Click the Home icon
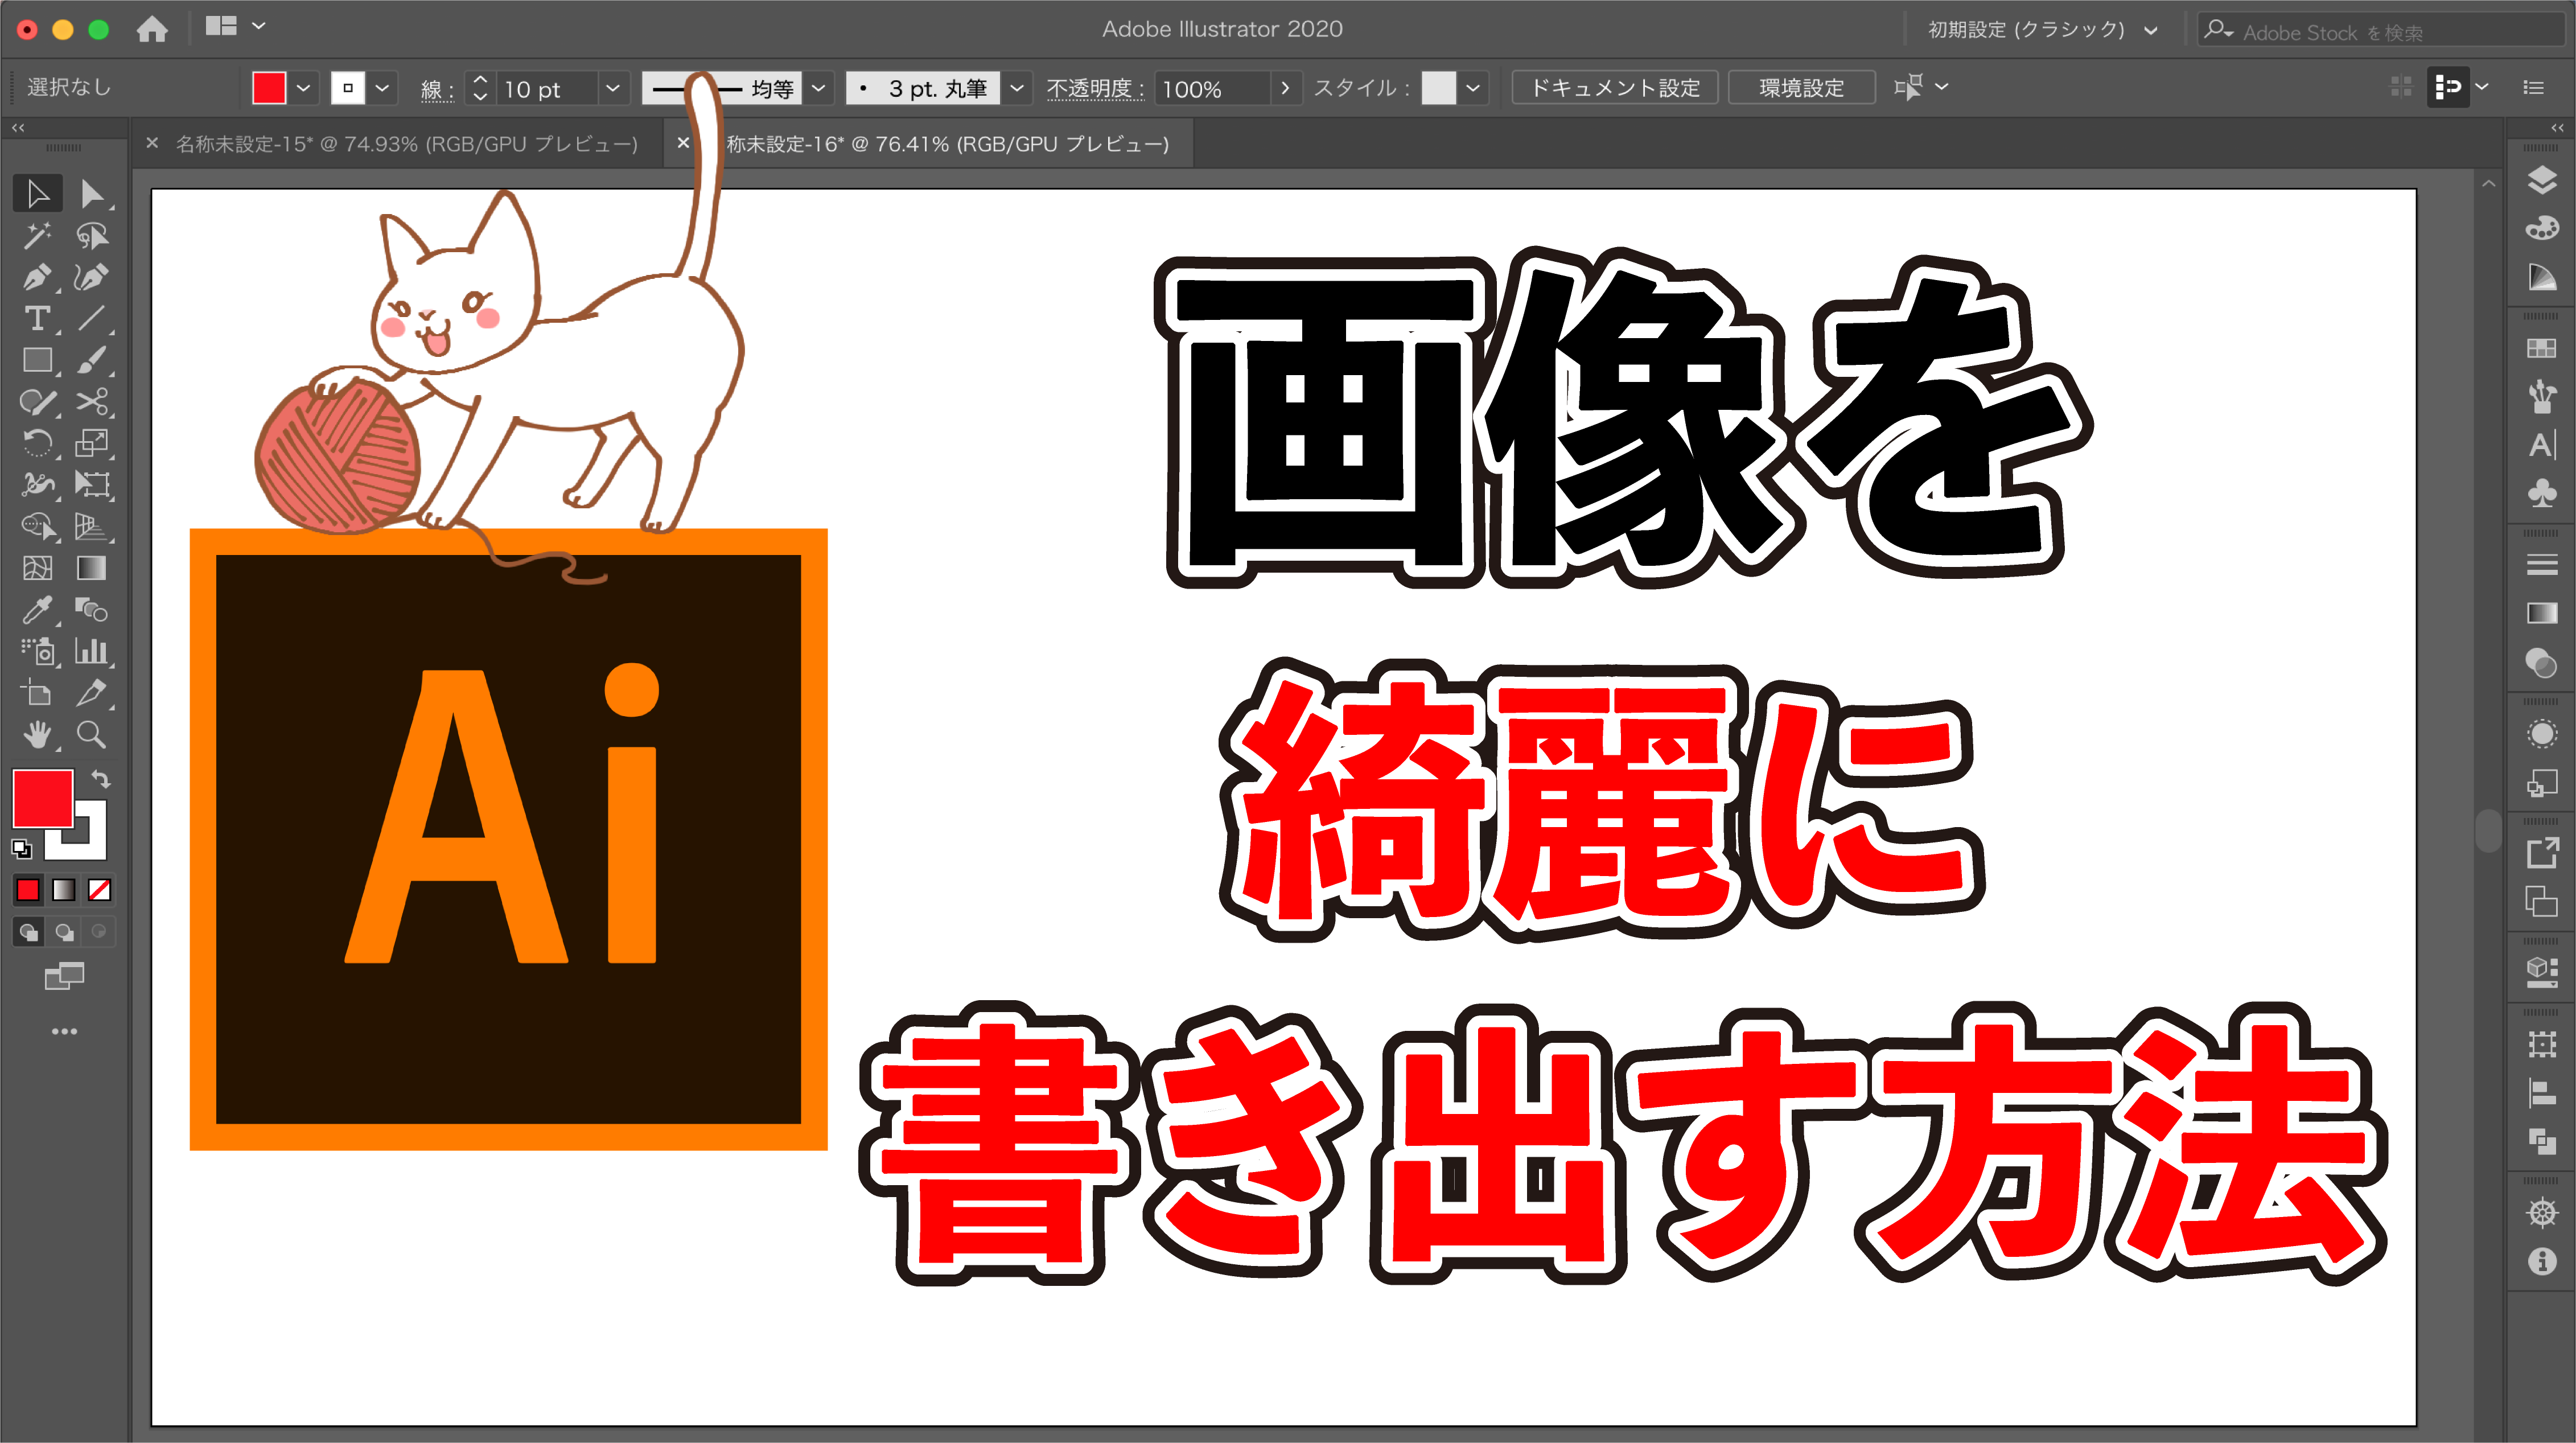 tap(152, 29)
